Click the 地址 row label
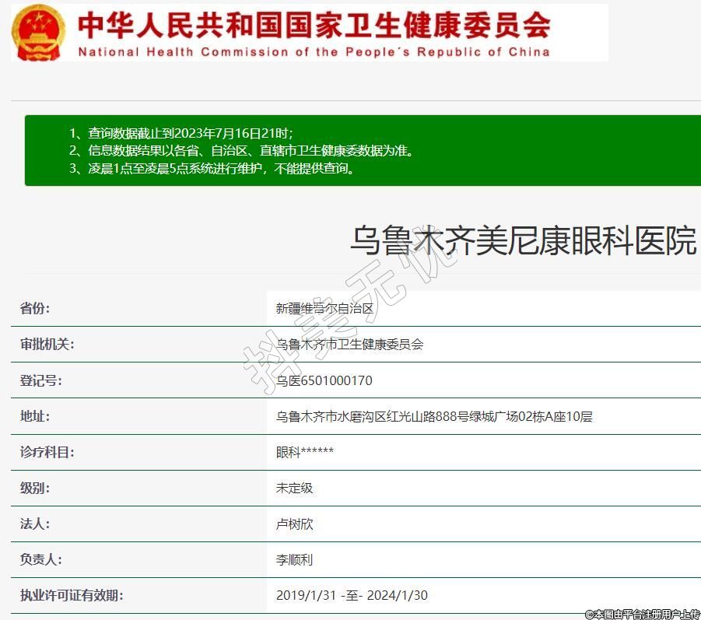The image size is (701, 620). (x=35, y=416)
